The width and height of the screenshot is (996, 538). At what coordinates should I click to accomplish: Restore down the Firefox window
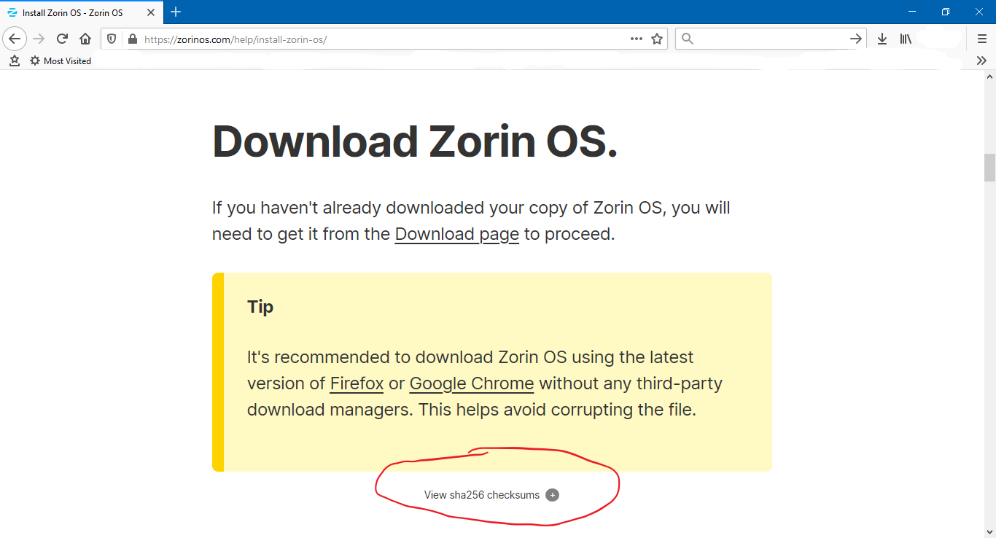click(946, 12)
